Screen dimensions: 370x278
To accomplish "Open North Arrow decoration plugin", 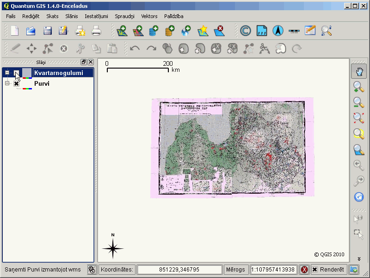I will click(x=278, y=31).
